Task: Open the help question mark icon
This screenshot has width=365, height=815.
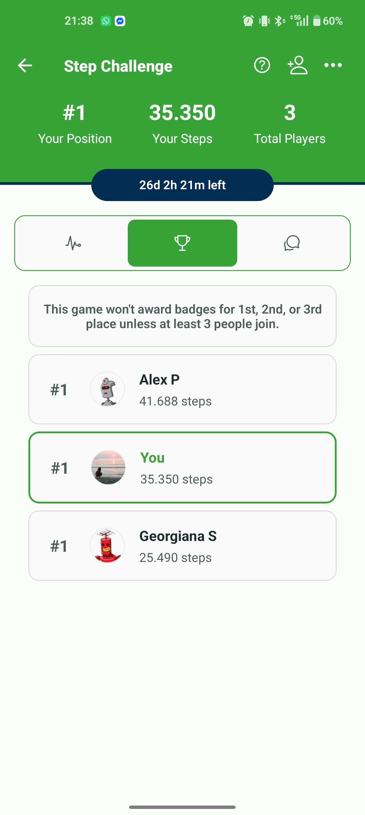Action: [262, 65]
